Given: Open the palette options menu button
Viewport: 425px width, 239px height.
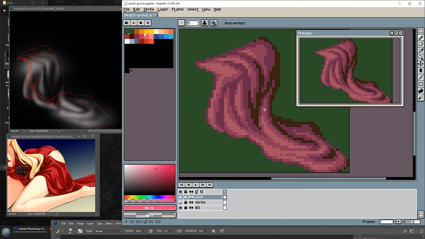Looking at the screenshot, I should coord(148,23).
